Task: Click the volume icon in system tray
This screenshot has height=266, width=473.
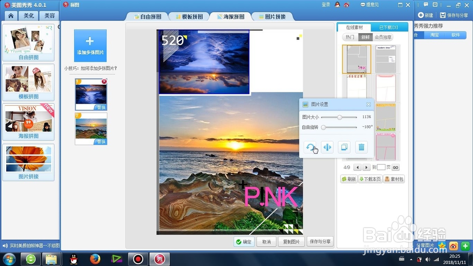Action: click(x=428, y=259)
